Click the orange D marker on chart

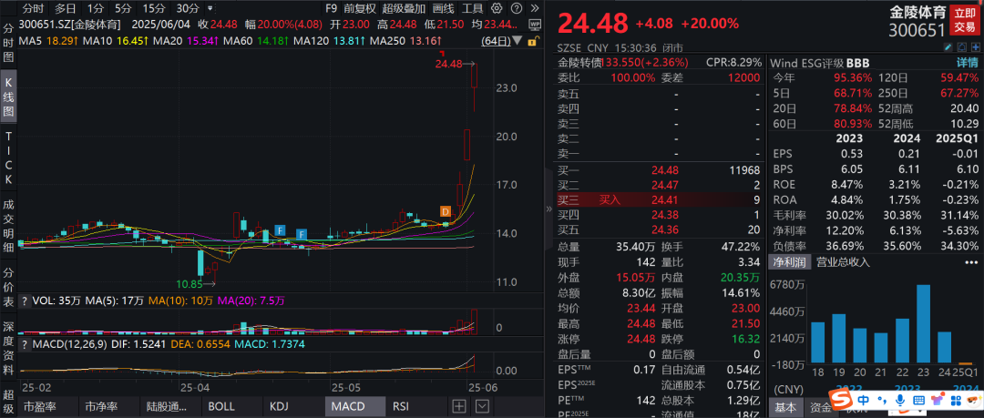point(446,211)
